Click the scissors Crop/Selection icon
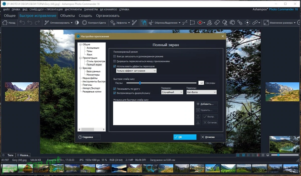This screenshot has height=176, width=301. coord(151,23)
